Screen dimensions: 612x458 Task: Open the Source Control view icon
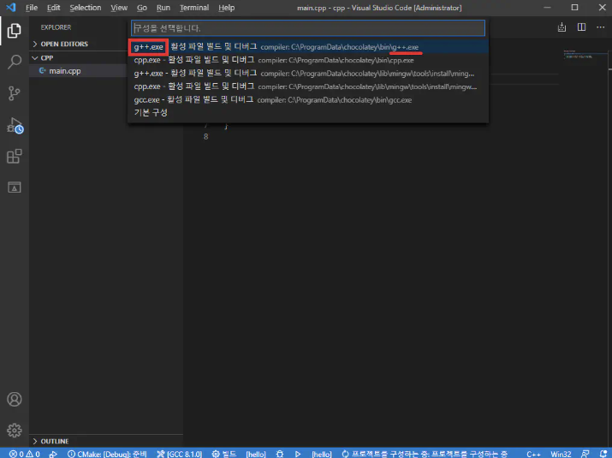tap(14, 93)
